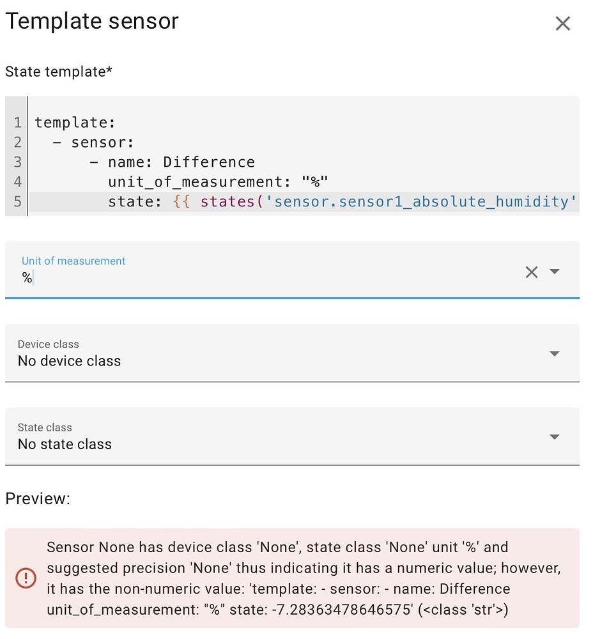Select the No device class option
Viewport: 593px width, 639px height.
(x=68, y=360)
